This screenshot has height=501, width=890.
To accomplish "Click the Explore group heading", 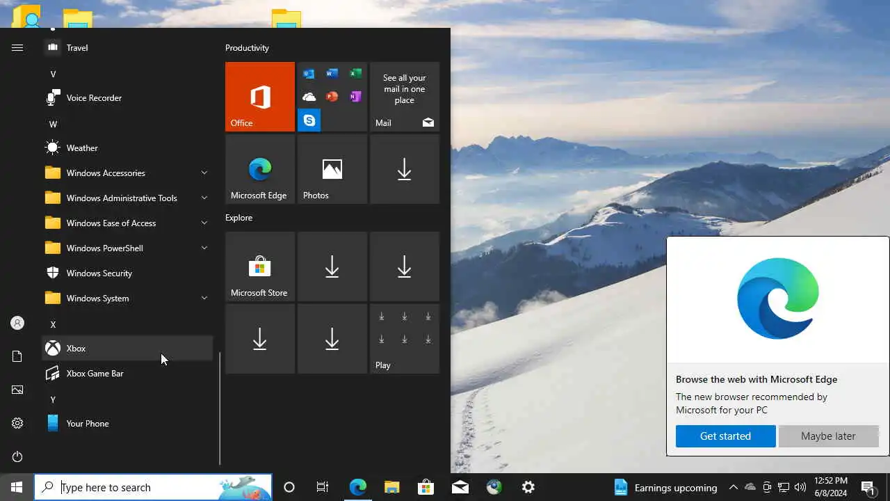I will coord(238,218).
